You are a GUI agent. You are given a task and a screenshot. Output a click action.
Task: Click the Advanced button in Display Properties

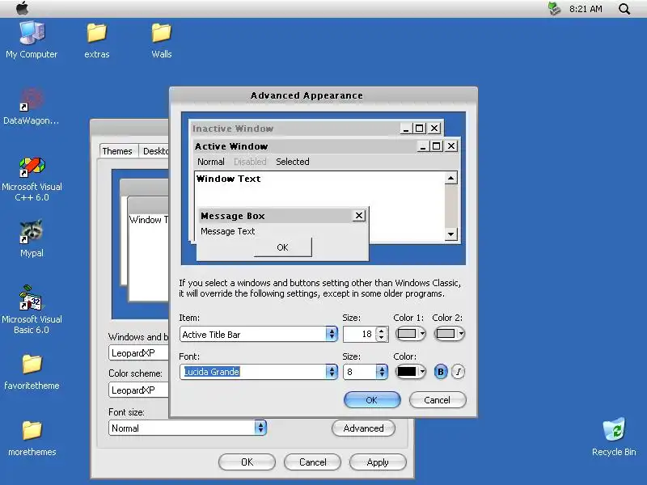(x=363, y=428)
